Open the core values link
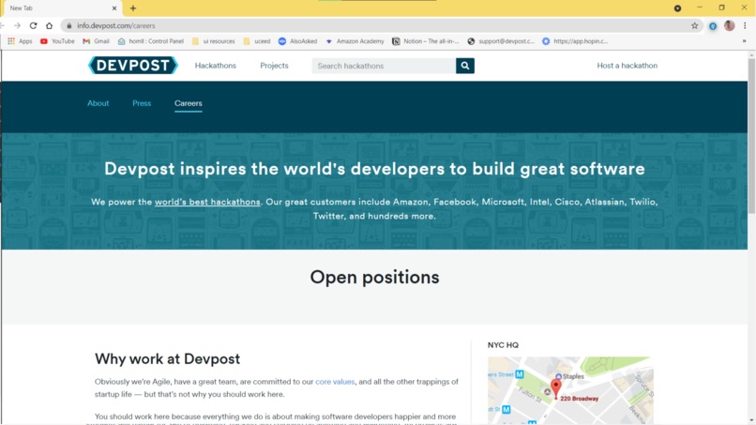 (x=335, y=382)
